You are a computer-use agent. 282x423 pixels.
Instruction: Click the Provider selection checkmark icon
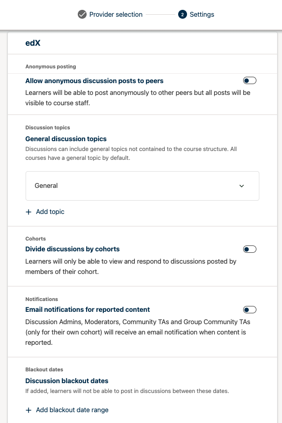pos(82,14)
